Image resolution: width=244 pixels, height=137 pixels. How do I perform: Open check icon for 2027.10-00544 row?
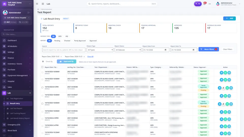click(225, 119)
